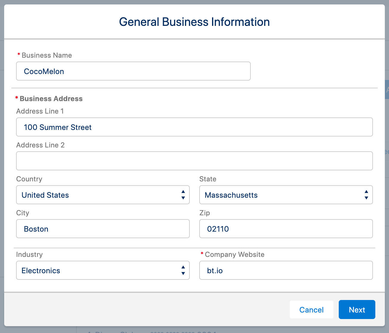
Task: Click the Industry label text
Action: [29, 255]
